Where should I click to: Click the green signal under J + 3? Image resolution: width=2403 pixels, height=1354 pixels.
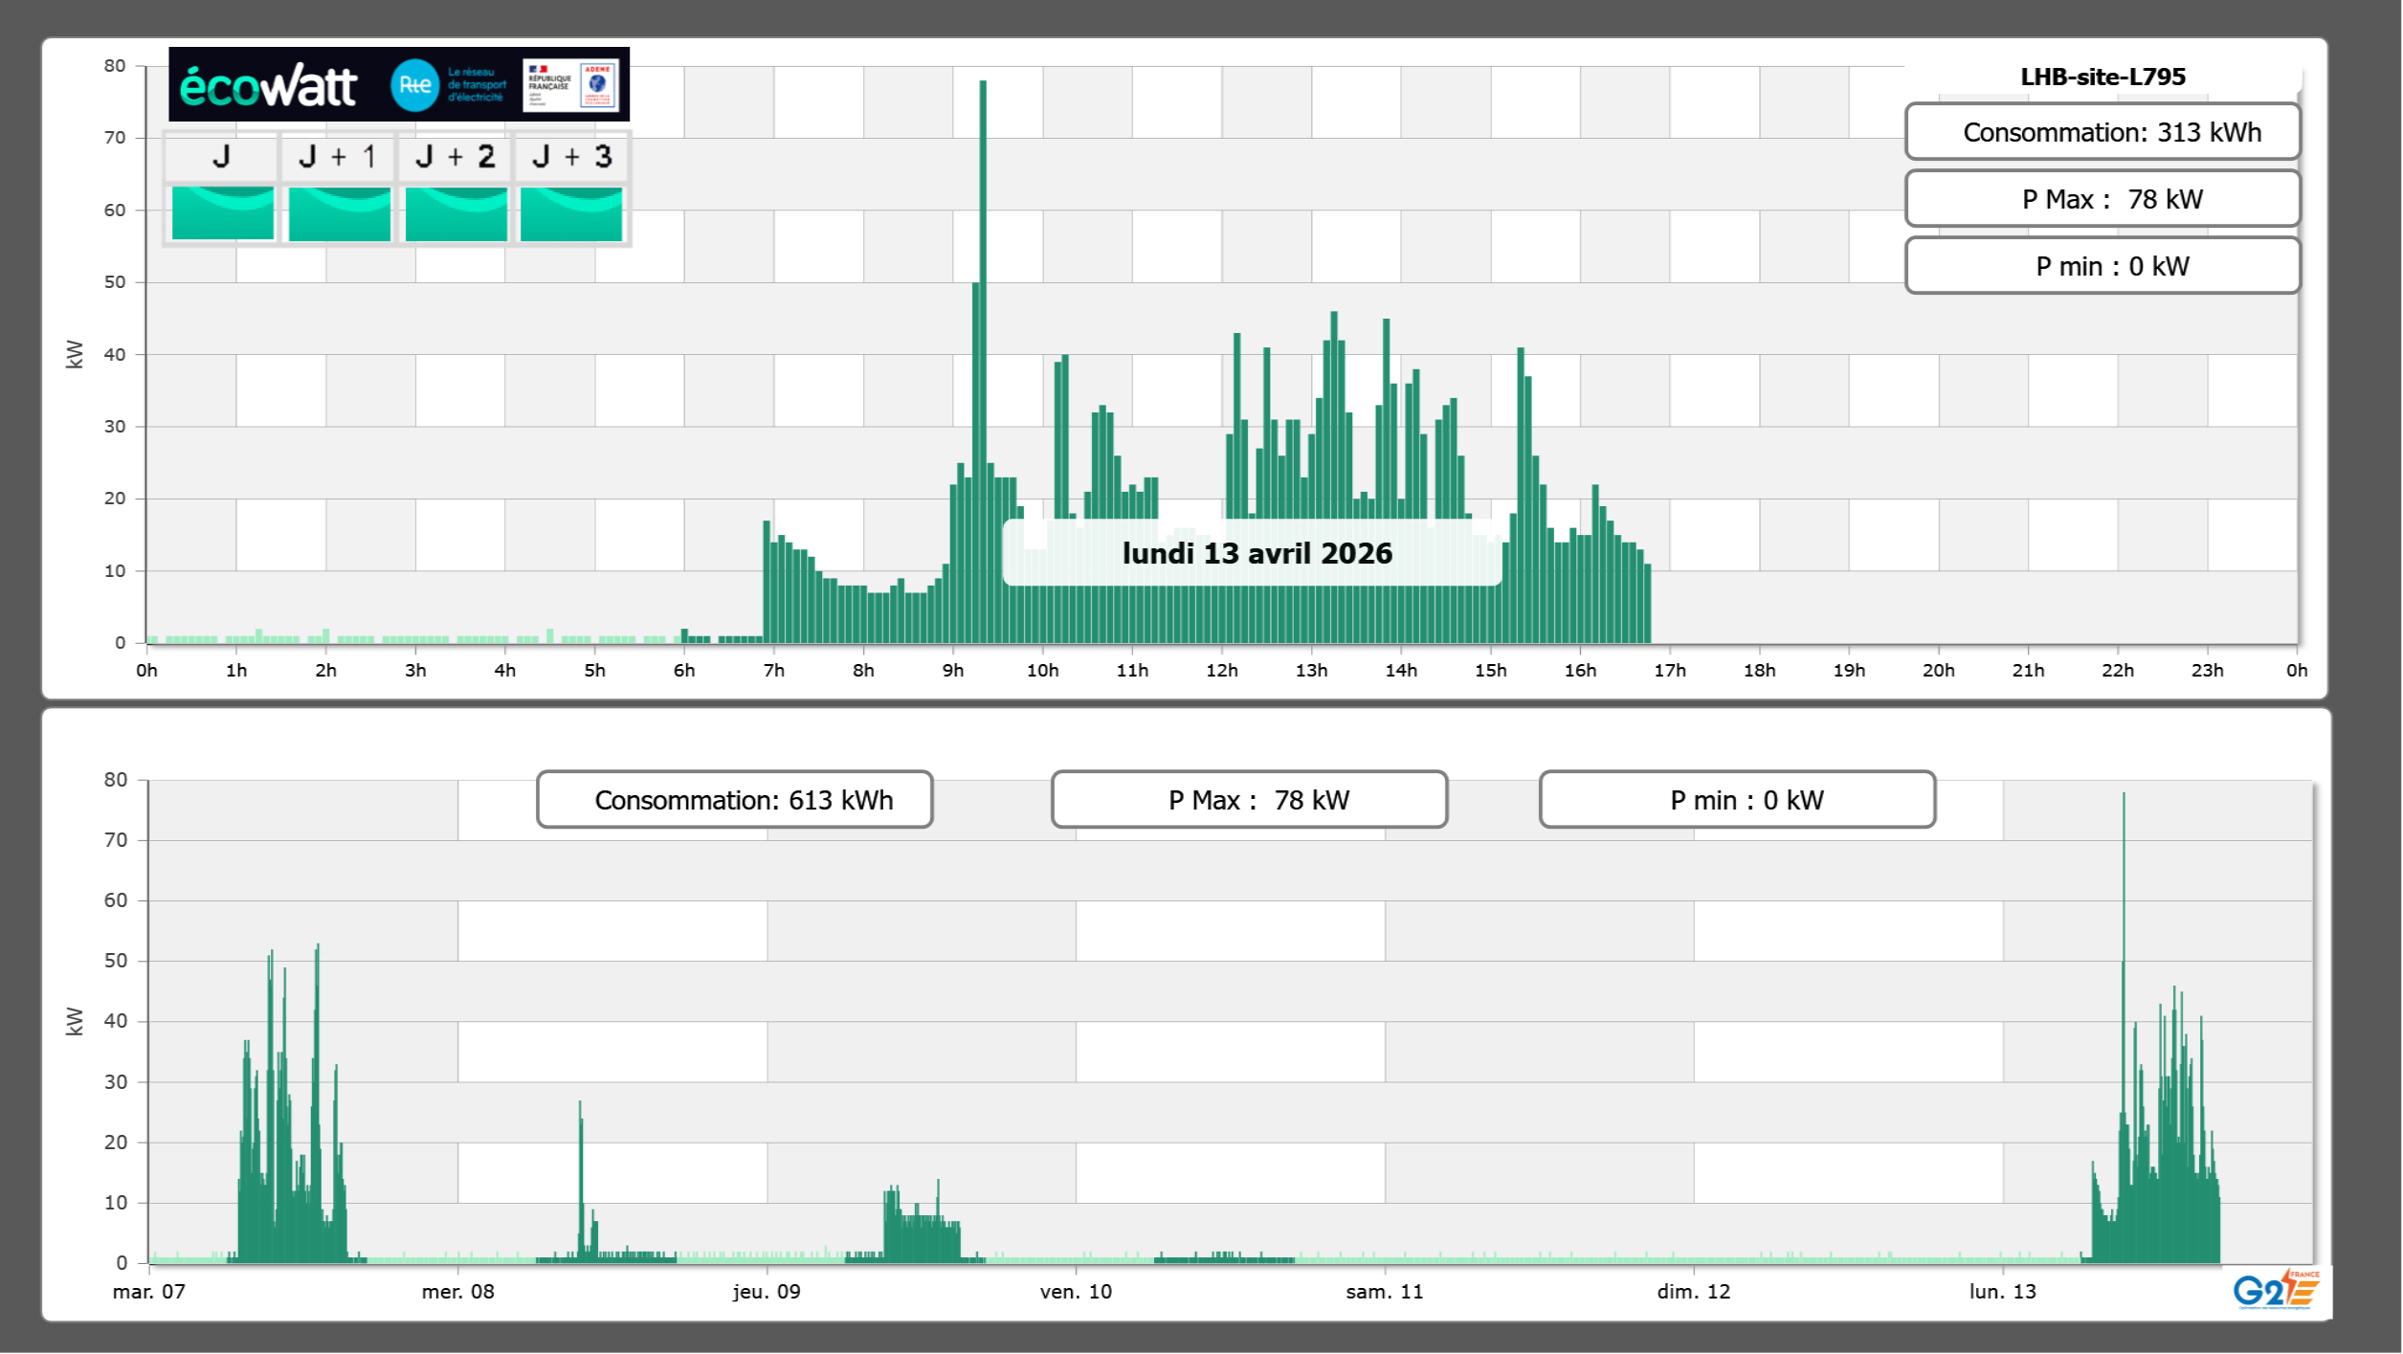571,213
